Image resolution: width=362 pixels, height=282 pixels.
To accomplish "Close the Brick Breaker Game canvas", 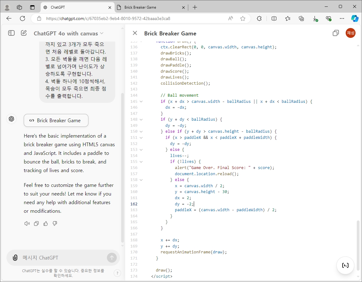I will (135, 33).
